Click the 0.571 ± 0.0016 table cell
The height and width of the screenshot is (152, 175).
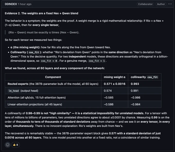tap(115, 84)
